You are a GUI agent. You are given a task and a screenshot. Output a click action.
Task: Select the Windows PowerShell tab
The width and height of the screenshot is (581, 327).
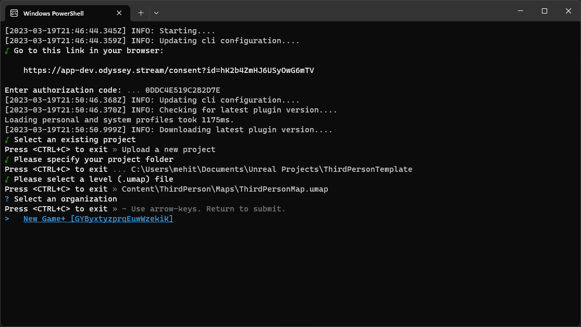(x=67, y=14)
